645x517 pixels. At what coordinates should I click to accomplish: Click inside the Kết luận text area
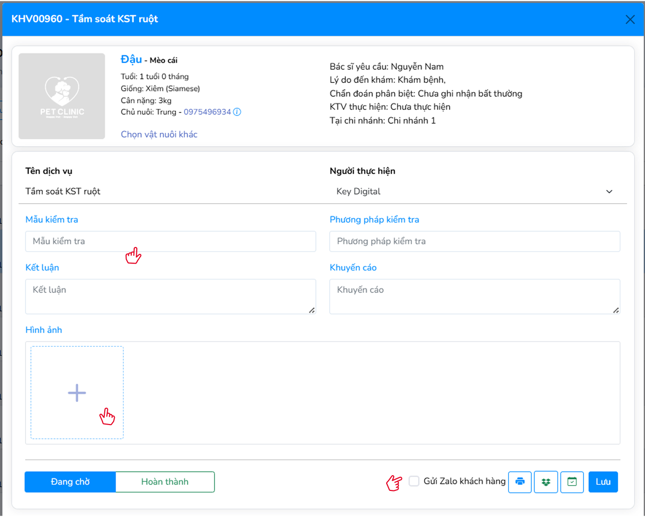[x=170, y=296]
